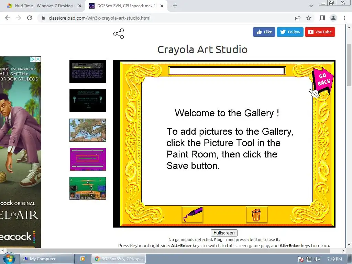The height and width of the screenshot is (264, 352).
Task: Click the purple crayon paint button in Gallery
Action: [192, 215]
